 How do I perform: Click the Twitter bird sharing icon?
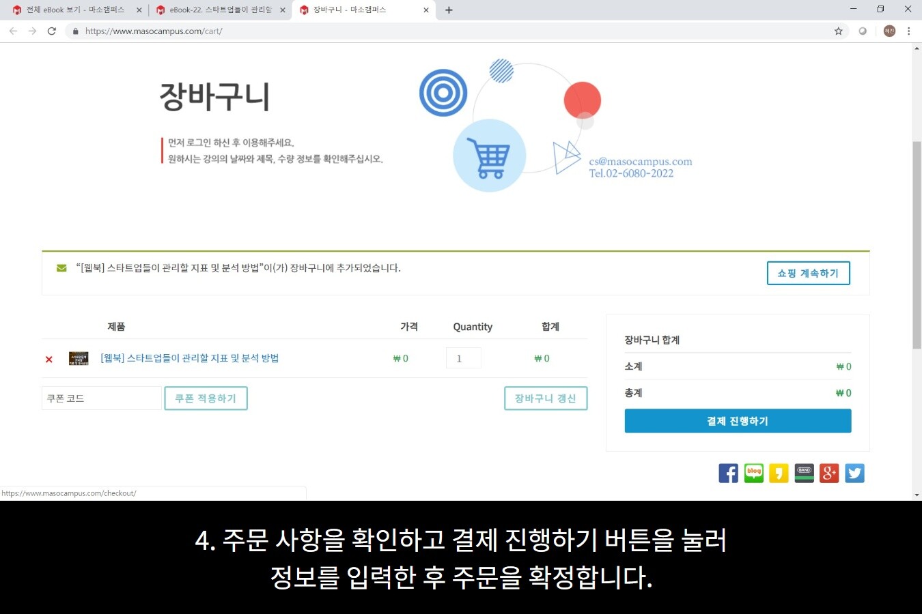(x=854, y=473)
